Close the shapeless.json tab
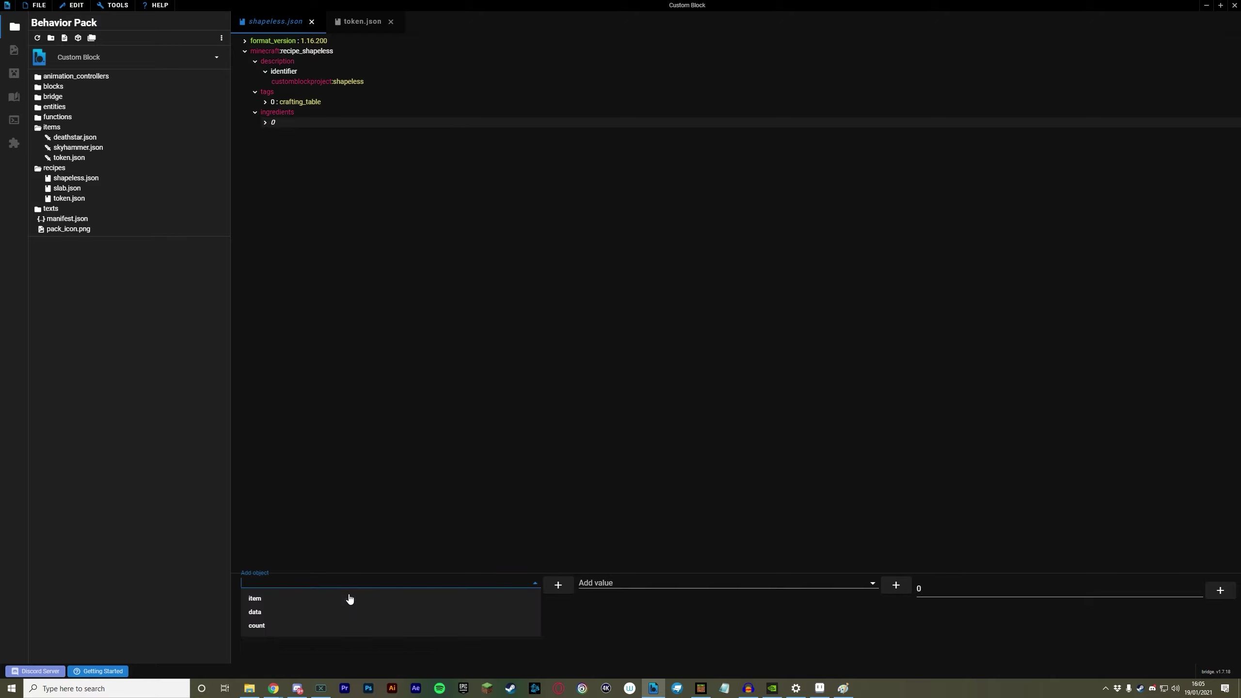The height and width of the screenshot is (698, 1241). [312, 22]
